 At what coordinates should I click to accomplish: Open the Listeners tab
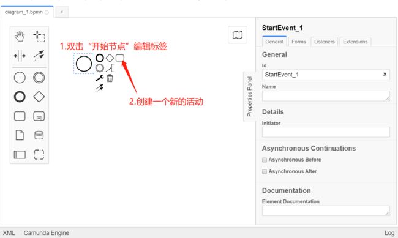point(324,42)
